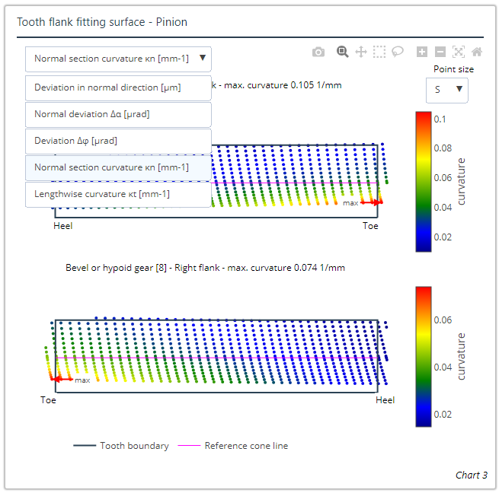Activate the Pan tool
Viewport: 499px width, 493px height.
pyautogui.click(x=361, y=52)
